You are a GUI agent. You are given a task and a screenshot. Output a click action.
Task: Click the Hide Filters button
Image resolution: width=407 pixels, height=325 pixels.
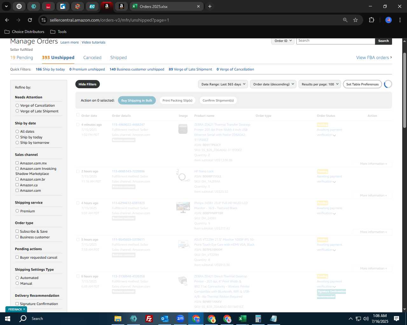point(87,84)
